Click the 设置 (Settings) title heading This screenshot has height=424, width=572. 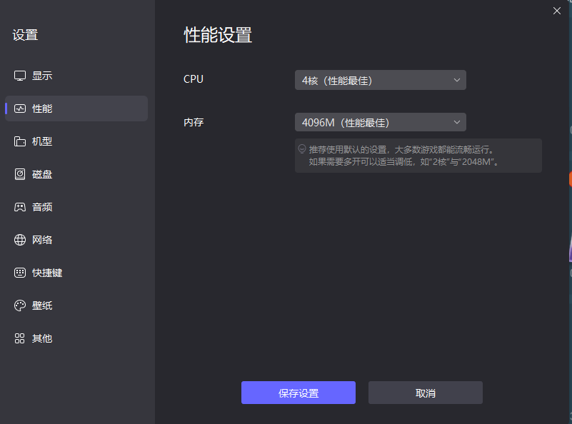point(24,34)
